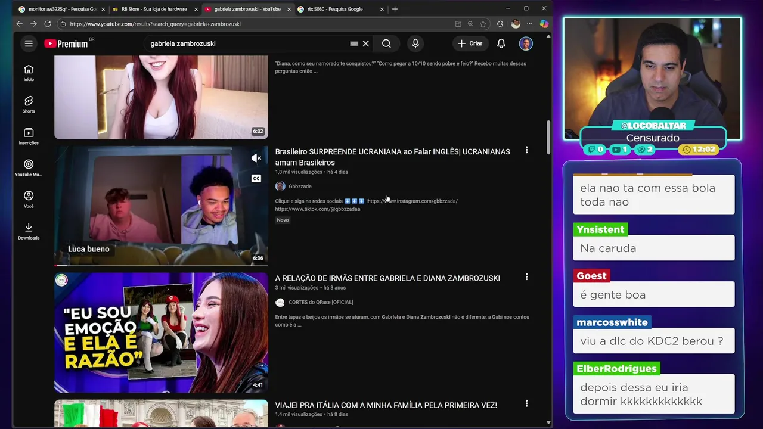Go to the YouTube Premium home logo
763x429 pixels.
(66, 43)
